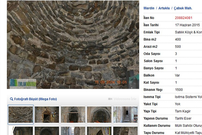Select the arched doorway with beam thumbnail

point(73,114)
